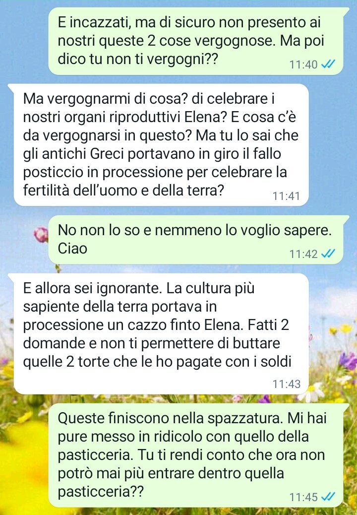The width and height of the screenshot is (357, 515).
Task: Tap the text 'fertilità dell'uomo e della terra?'
Action: 123,190
